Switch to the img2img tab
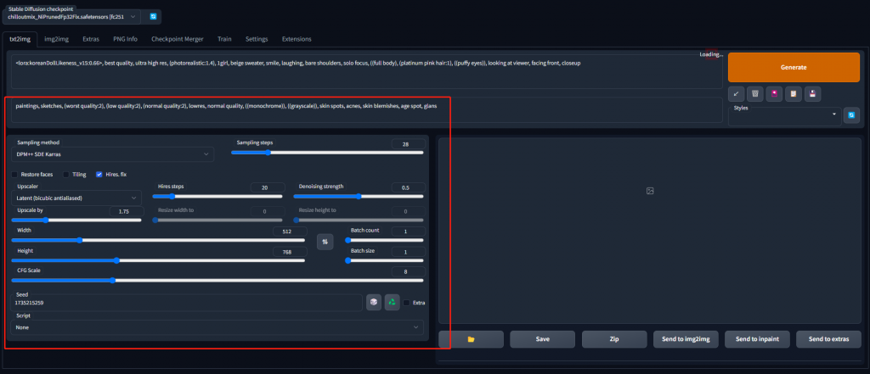This screenshot has height=374, width=870. tap(57, 39)
